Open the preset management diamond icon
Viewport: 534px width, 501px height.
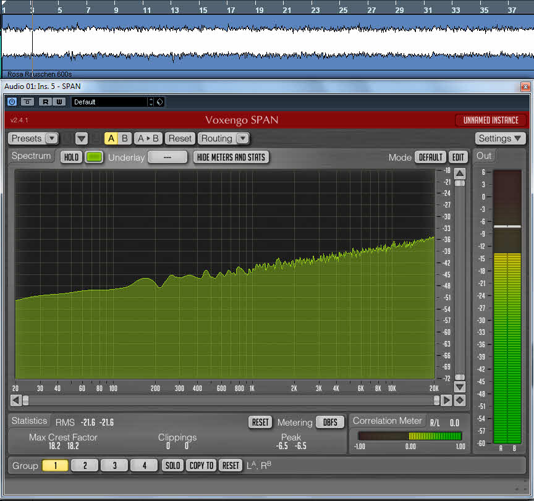[x=159, y=102]
